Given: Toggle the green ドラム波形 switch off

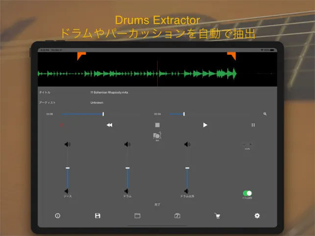Looking at the screenshot, I should point(247,193).
